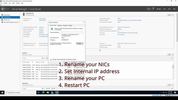
Task: Open VirtualBox Input menu
Action: (x=13, y=3)
